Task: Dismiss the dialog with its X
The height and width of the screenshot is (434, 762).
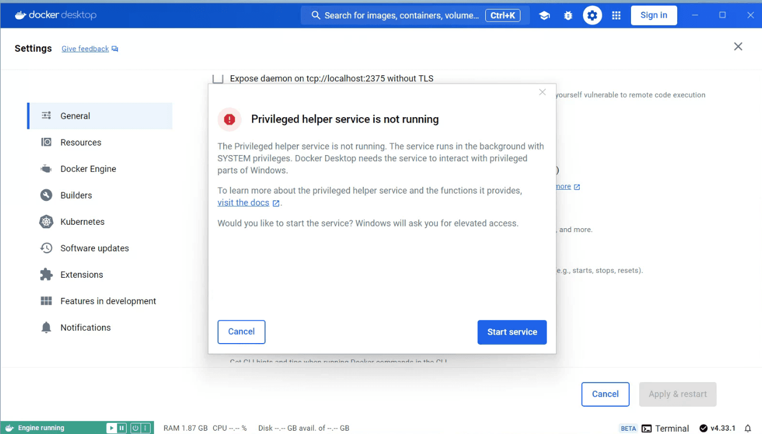Action: [542, 92]
